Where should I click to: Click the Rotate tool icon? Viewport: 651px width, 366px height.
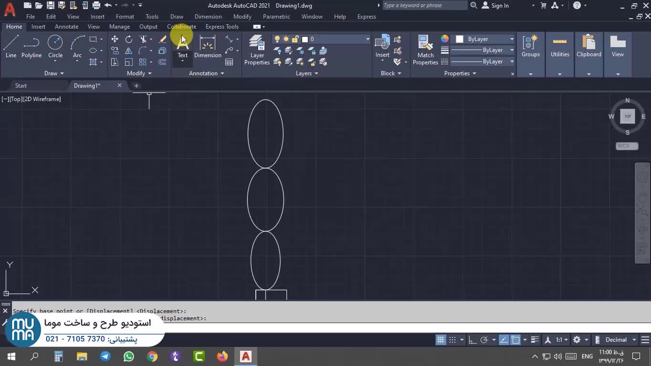click(129, 39)
